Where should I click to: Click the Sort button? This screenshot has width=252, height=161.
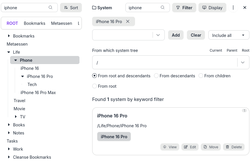(71, 8)
